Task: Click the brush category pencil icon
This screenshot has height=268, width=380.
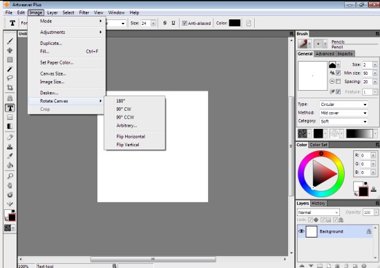Action: 303,44
